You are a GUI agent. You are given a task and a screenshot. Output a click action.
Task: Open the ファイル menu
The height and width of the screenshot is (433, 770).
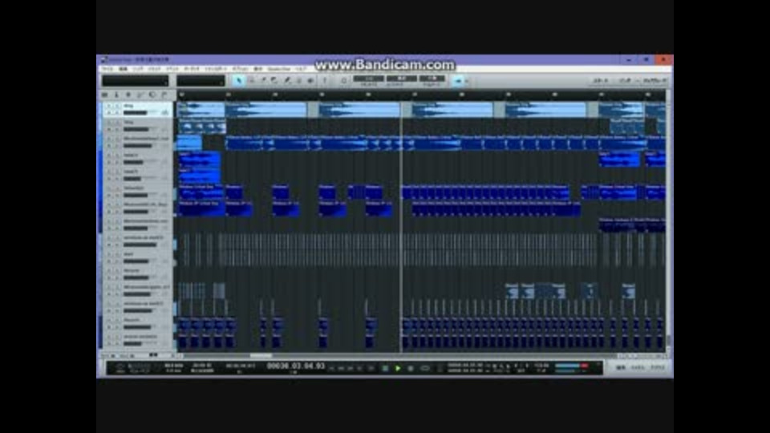107,69
